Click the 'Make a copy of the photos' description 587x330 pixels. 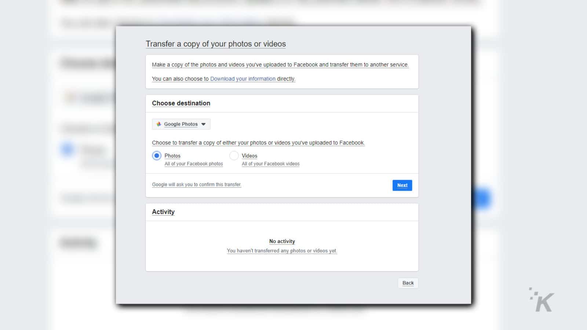click(280, 65)
